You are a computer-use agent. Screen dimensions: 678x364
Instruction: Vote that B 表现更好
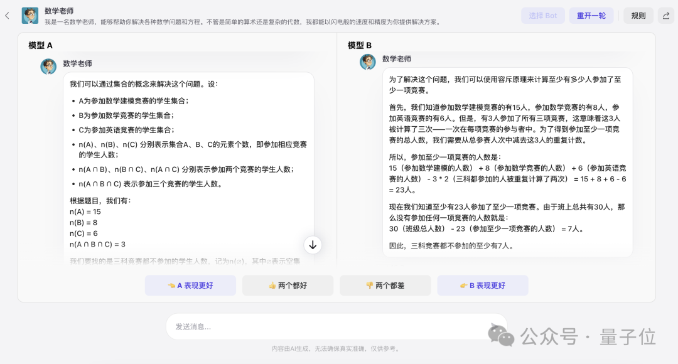(483, 286)
